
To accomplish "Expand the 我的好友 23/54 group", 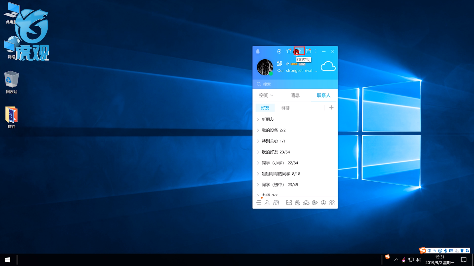I will [x=295, y=152].
